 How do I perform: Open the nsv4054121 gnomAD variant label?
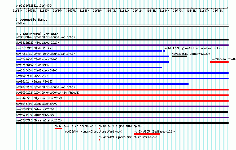128,137
